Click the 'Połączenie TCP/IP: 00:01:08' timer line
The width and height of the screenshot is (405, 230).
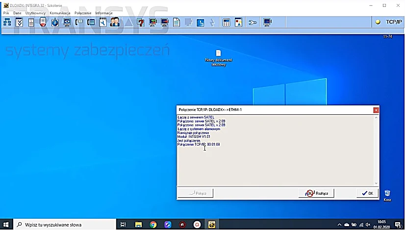[x=199, y=145]
